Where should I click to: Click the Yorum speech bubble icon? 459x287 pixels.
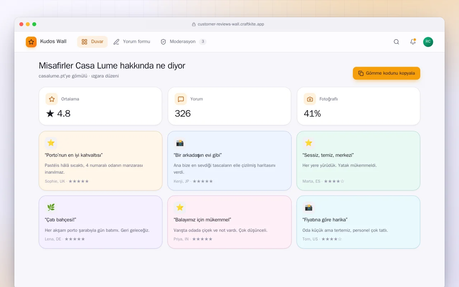click(181, 99)
